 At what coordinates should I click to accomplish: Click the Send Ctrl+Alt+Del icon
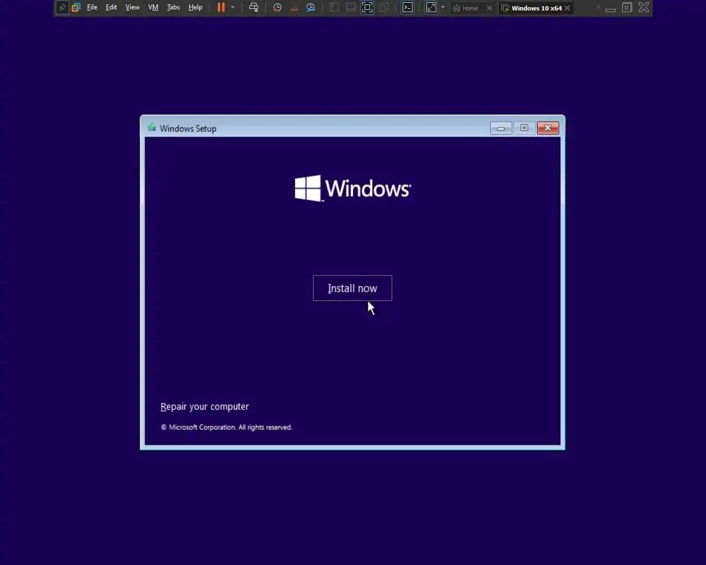pyautogui.click(x=254, y=8)
